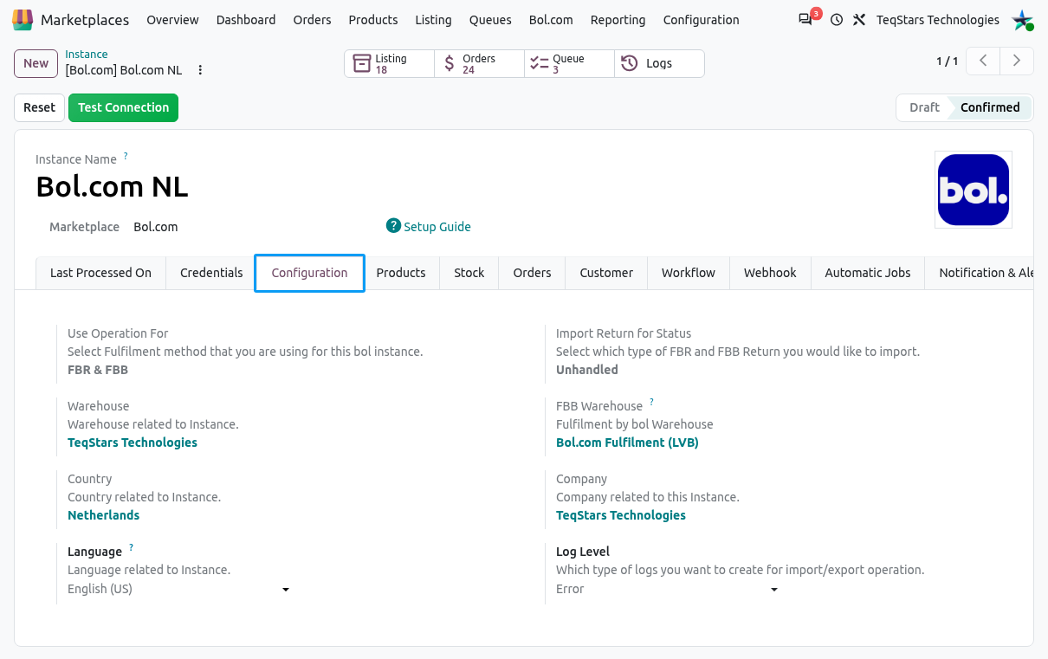Image resolution: width=1048 pixels, height=659 pixels.
Task: Open the Dashboard menu
Action: [246, 19]
